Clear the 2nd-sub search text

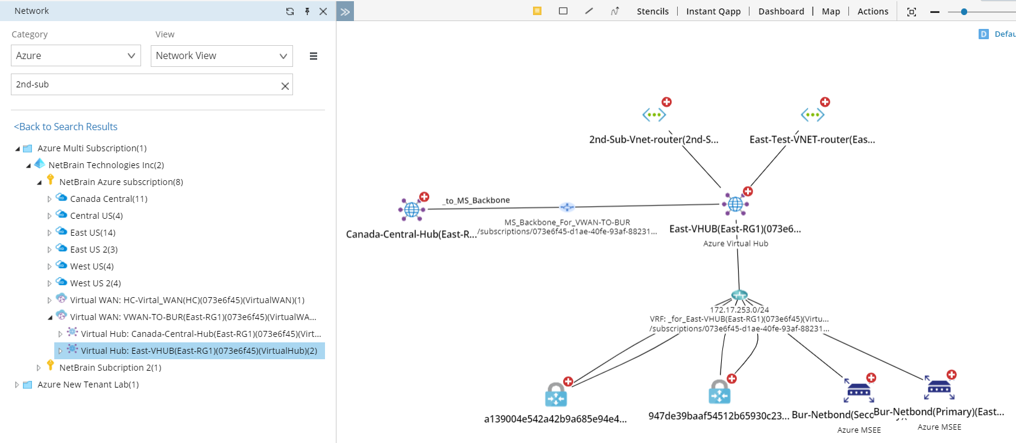pos(285,86)
